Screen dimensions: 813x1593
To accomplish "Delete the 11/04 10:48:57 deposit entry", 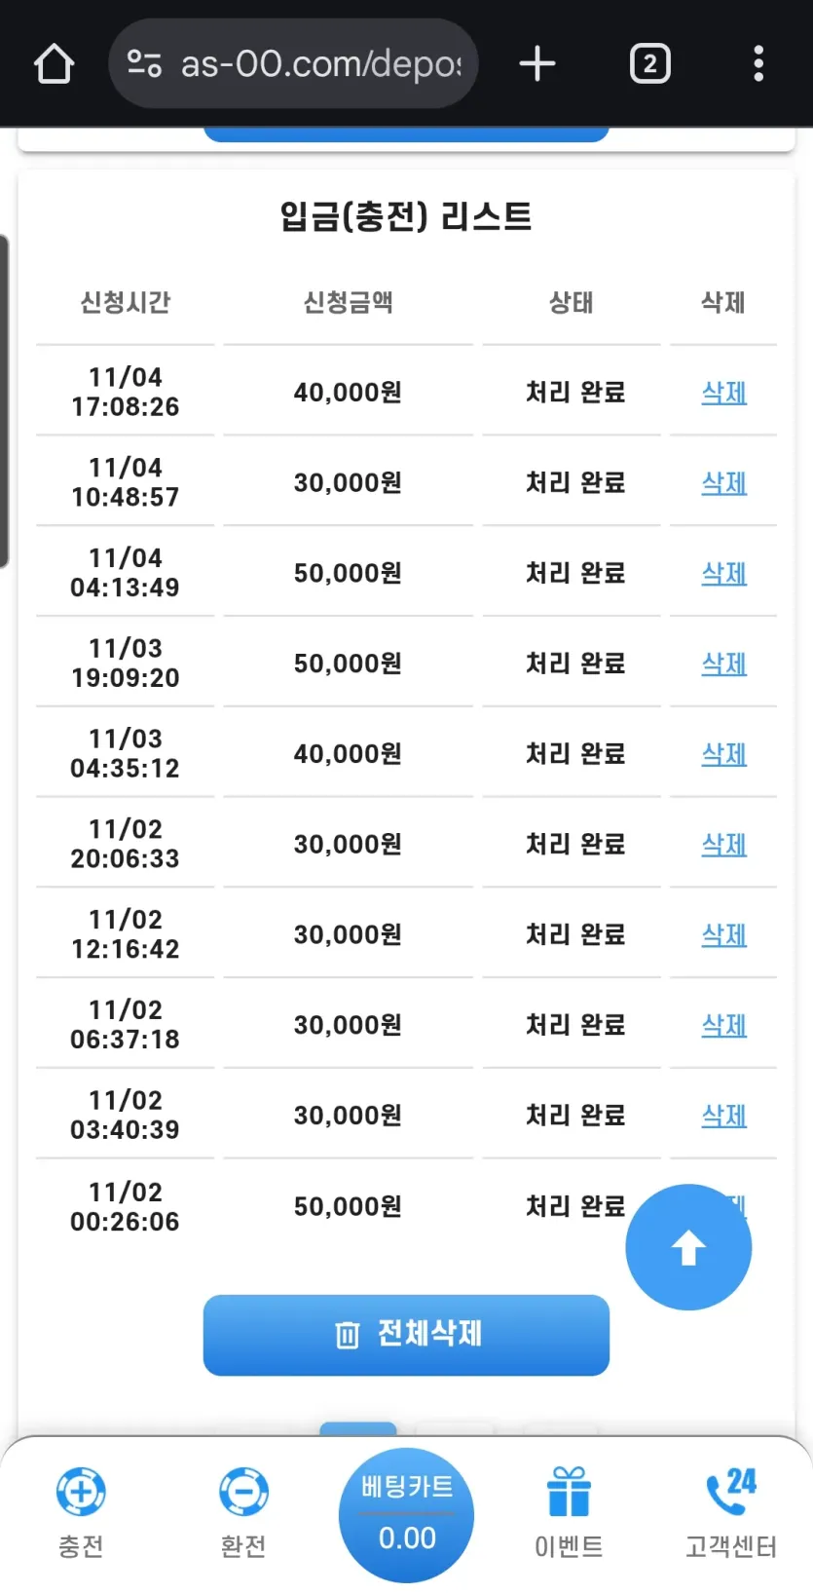I will coord(724,483).
